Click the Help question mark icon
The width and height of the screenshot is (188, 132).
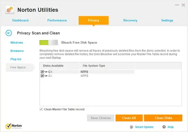(x=164, y=127)
